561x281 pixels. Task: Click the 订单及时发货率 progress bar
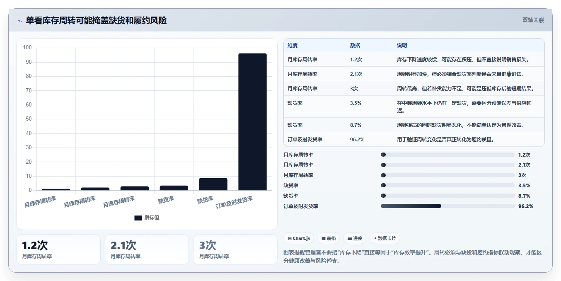[447, 206]
